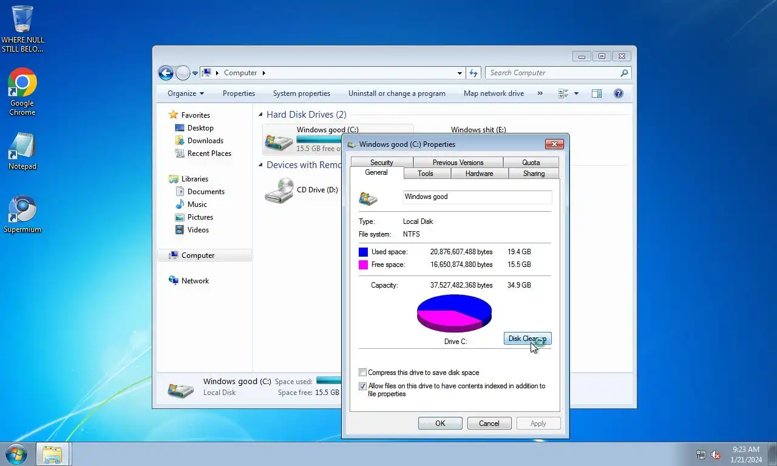Collapse the Hard Disk Drives group

pos(260,115)
